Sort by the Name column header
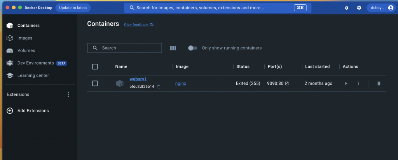 pos(121,67)
